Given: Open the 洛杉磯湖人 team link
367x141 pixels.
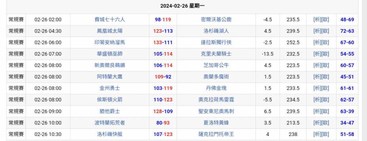Looking at the screenshot, I should (x=216, y=31).
